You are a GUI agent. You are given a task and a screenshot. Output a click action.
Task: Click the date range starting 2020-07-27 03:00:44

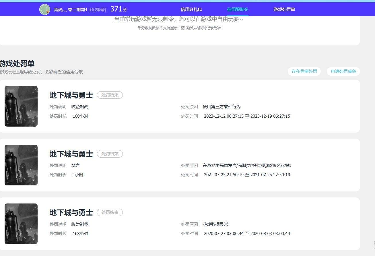click(247, 234)
